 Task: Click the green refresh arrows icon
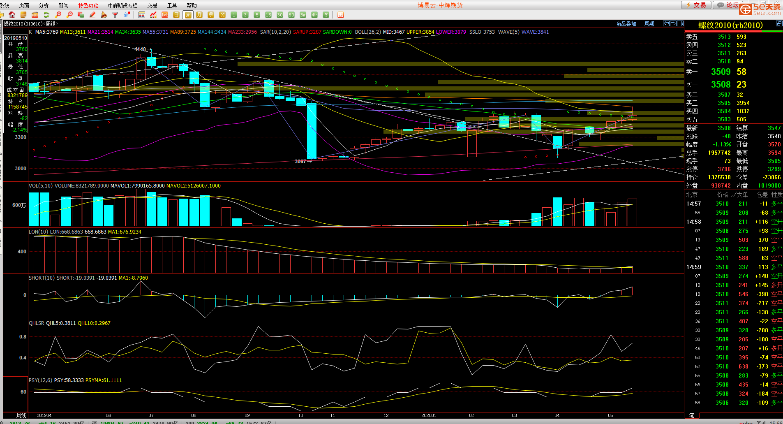tap(46, 15)
